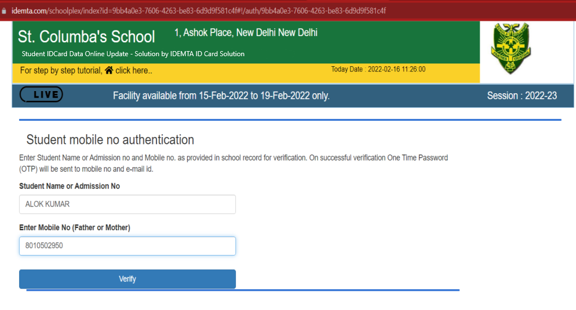This screenshot has height=310, width=576.
Task: Click the padlock icon in the address bar
Action: [4, 11]
